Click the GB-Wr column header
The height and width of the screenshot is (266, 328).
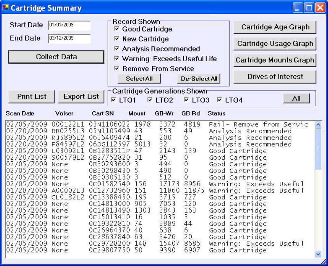164,114
